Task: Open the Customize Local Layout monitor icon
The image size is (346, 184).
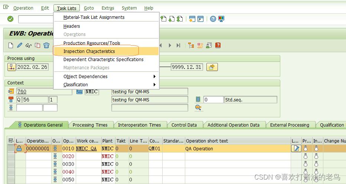Action: pos(221,19)
